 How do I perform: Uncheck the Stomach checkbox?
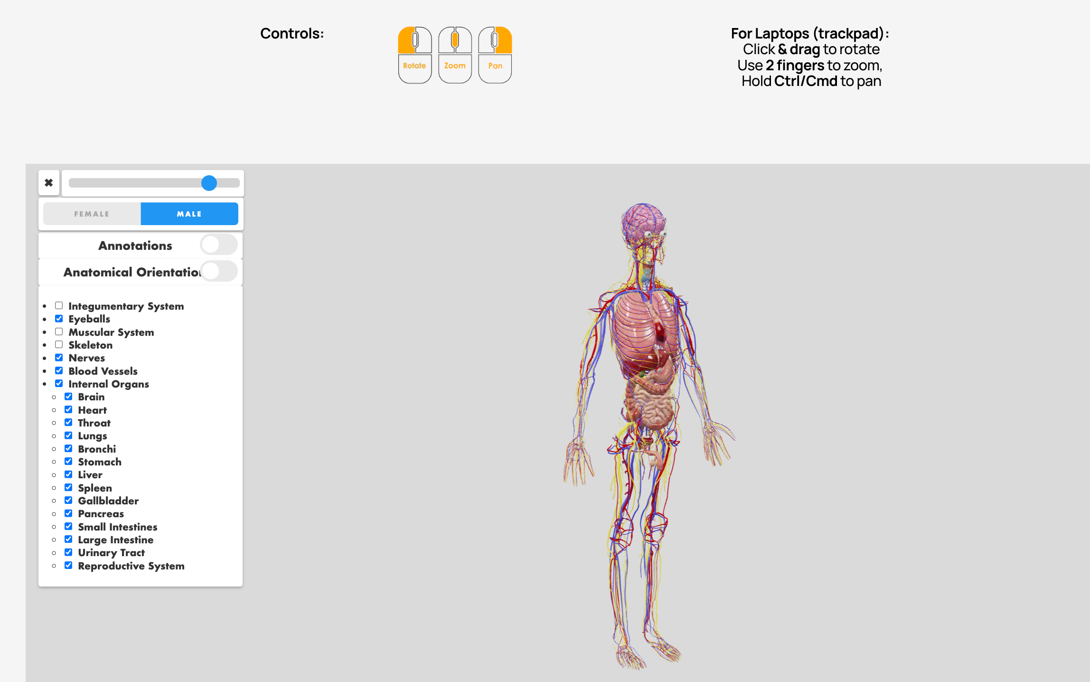tap(68, 461)
